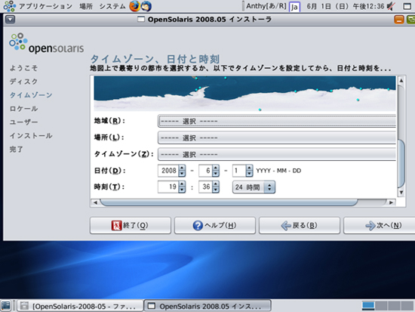The height and width of the screenshot is (312, 415).
Task: Switch to the OpenSolaris-2008-05 file manager taskbar item
Action: click(80, 306)
